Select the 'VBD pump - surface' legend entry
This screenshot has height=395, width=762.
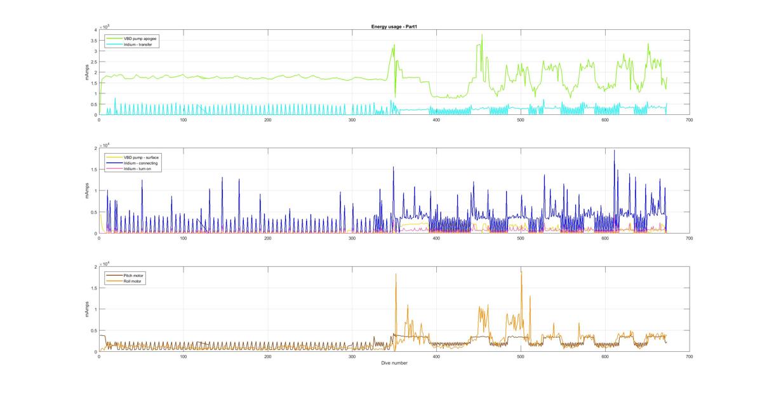[141, 156]
